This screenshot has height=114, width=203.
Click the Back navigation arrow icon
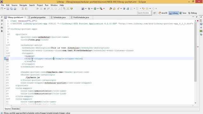click(x=147, y=9)
